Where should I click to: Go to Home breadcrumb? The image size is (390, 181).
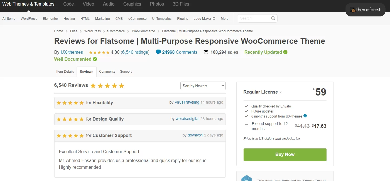[x=59, y=31]
